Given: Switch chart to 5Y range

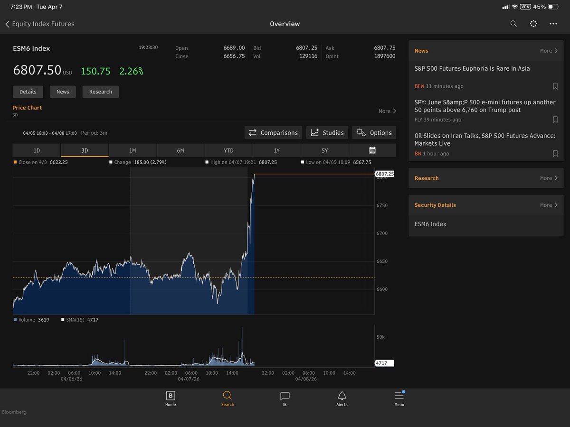Looking at the screenshot, I should [324, 150].
